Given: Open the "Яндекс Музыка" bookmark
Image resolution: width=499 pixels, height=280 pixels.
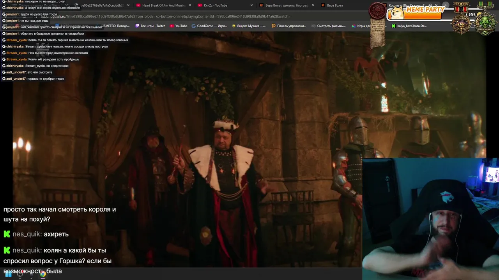Looking at the screenshot, I should (248, 26).
